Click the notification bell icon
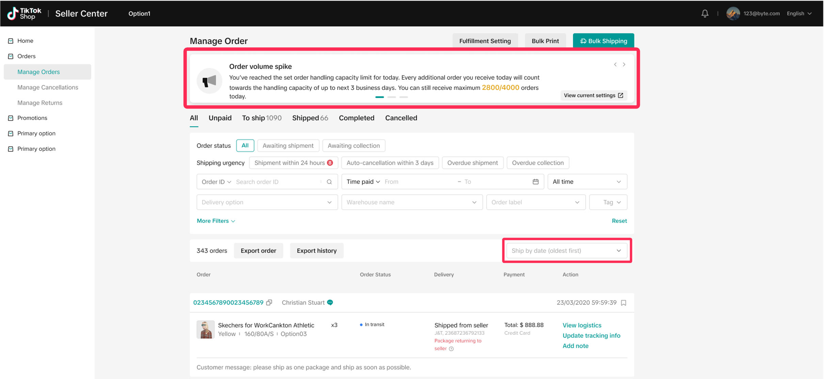This screenshot has width=824, height=379. [704, 13]
